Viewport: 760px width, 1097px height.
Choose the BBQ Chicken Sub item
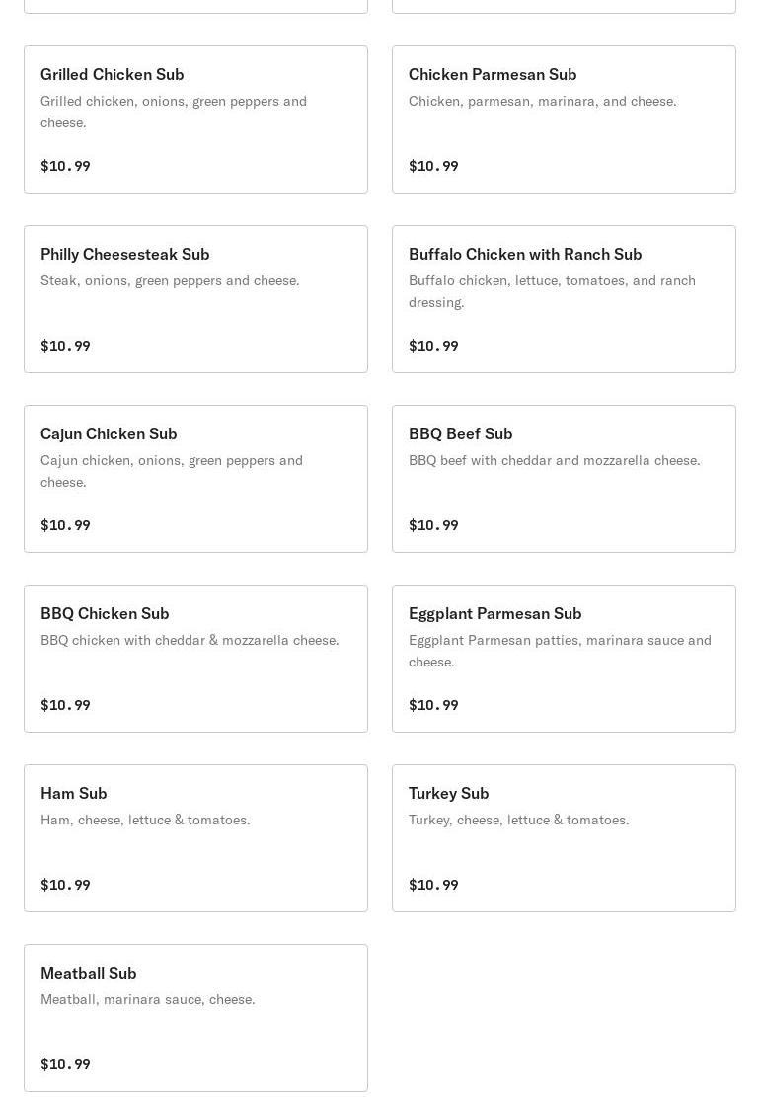(195, 659)
